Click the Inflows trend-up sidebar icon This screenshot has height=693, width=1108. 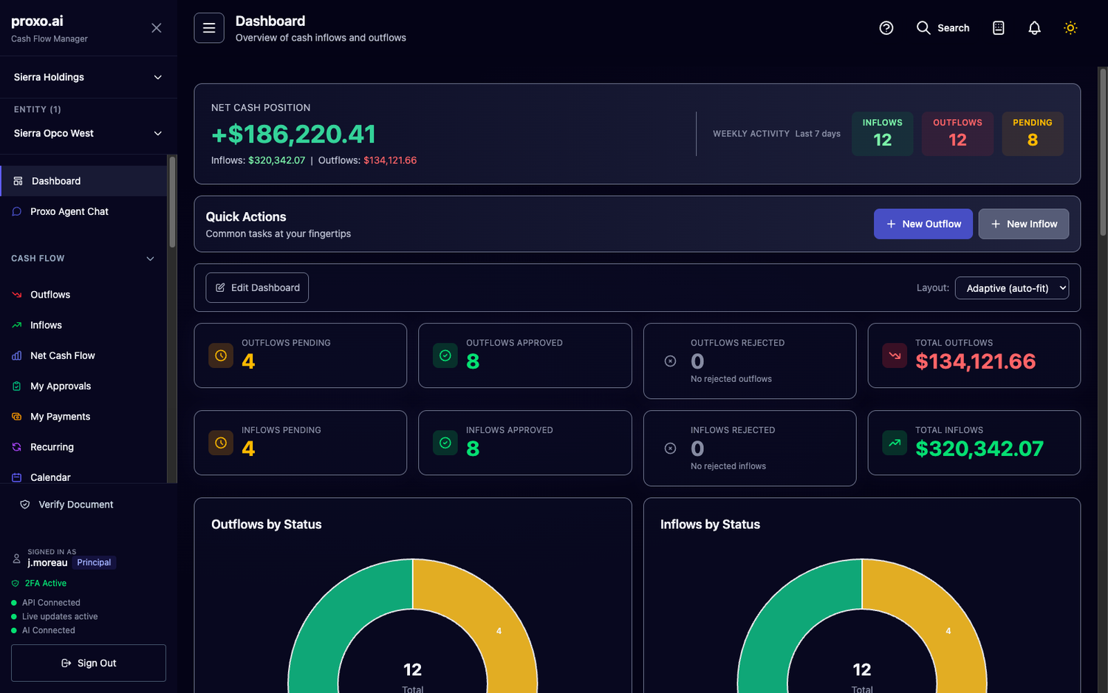[17, 325]
